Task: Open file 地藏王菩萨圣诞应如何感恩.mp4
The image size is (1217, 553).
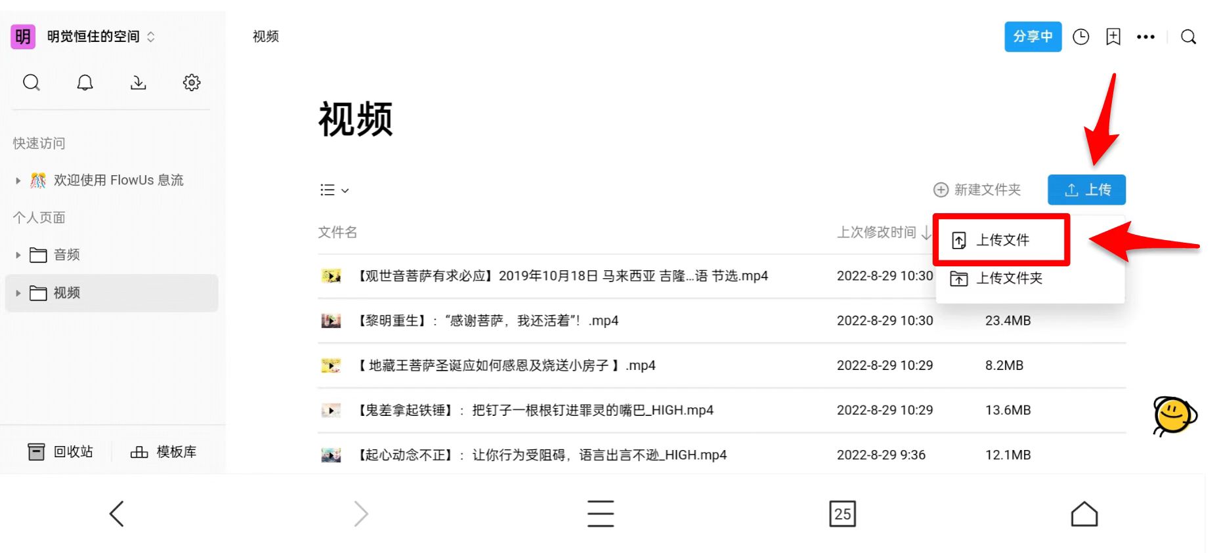Action: 506,365
